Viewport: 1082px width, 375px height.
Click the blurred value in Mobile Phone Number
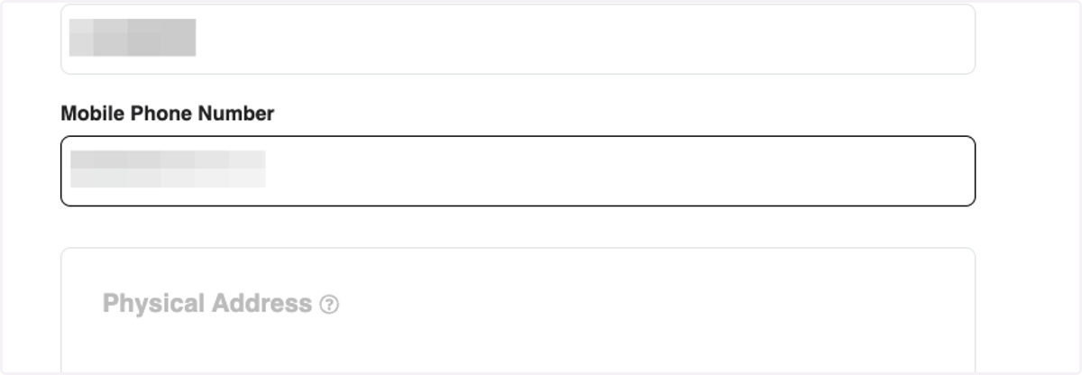[x=168, y=169]
